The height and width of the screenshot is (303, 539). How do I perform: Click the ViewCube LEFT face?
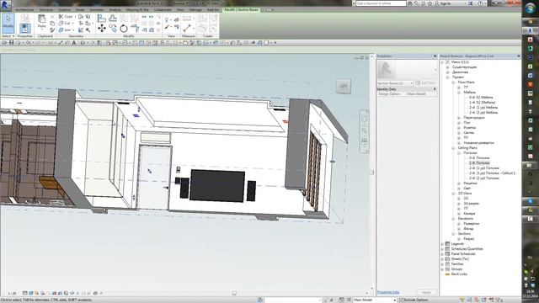pos(344,86)
